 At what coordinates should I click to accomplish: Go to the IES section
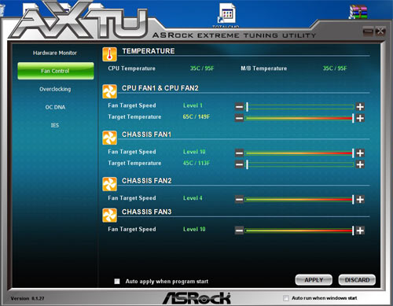[55, 125]
